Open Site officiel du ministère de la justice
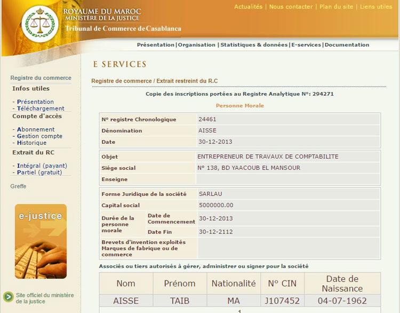The height and width of the screenshot is (313, 400). (x=45, y=298)
